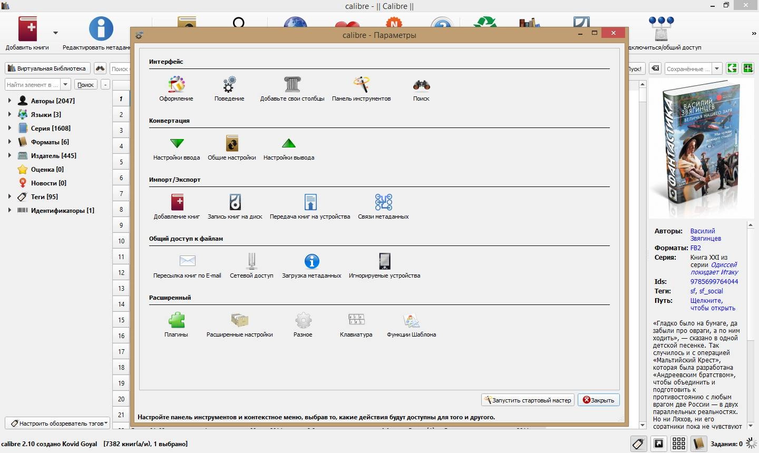Show more toolbar items chevron
759x453 pixels.
[x=754, y=33]
